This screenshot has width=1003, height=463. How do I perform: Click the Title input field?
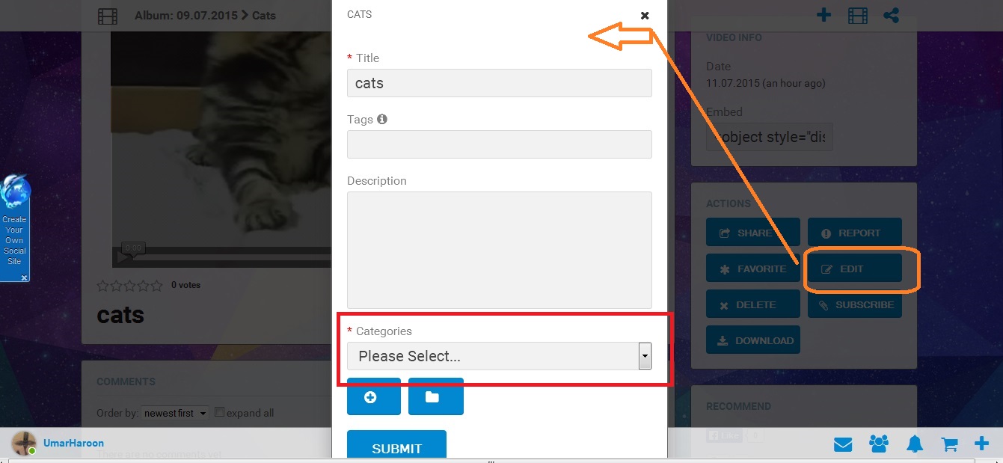499,83
